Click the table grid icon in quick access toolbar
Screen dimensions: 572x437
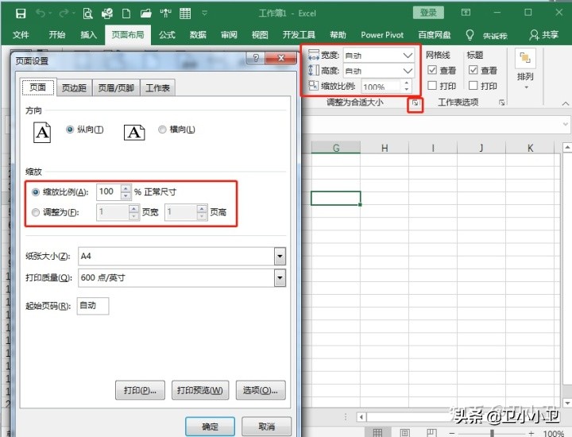point(185,14)
